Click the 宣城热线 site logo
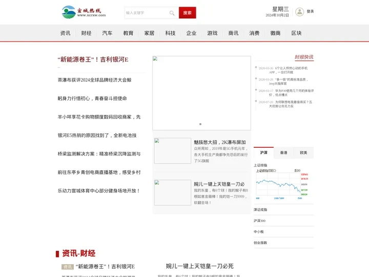The width and height of the screenshot is (369, 277). point(84,12)
